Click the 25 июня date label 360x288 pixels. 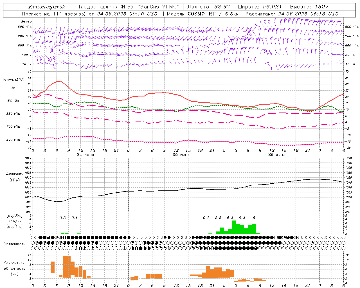[x=181, y=155]
